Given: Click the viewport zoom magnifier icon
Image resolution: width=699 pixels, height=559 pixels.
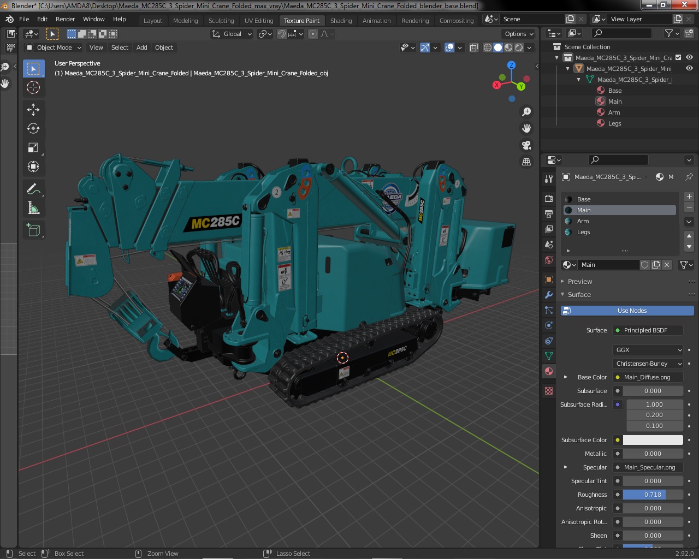Looking at the screenshot, I should [x=526, y=112].
